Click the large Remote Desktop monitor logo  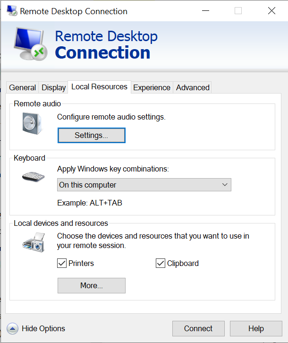click(x=30, y=44)
